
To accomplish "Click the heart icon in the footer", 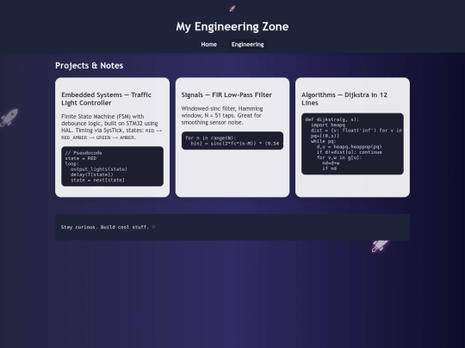I will coord(153,227).
